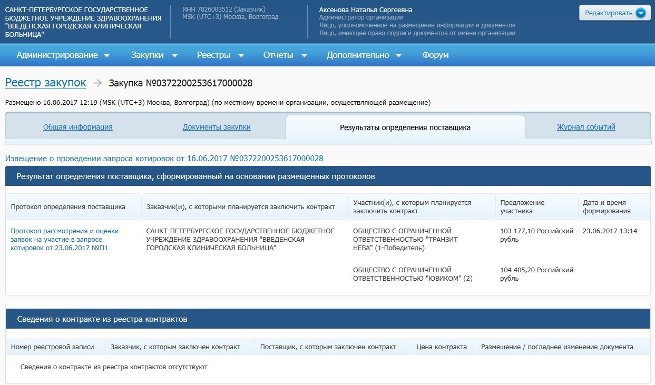
Task: Expand the Реестры menu arrow
Action: [241, 55]
